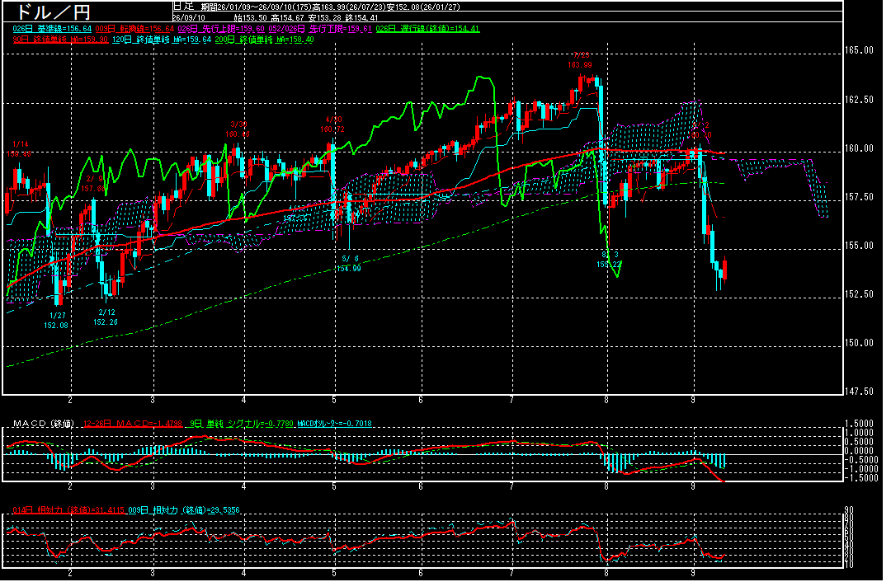Viewport: 891px width, 582px height.
Task: Click the 90日 終値単純 MA legend
Action: point(60,40)
